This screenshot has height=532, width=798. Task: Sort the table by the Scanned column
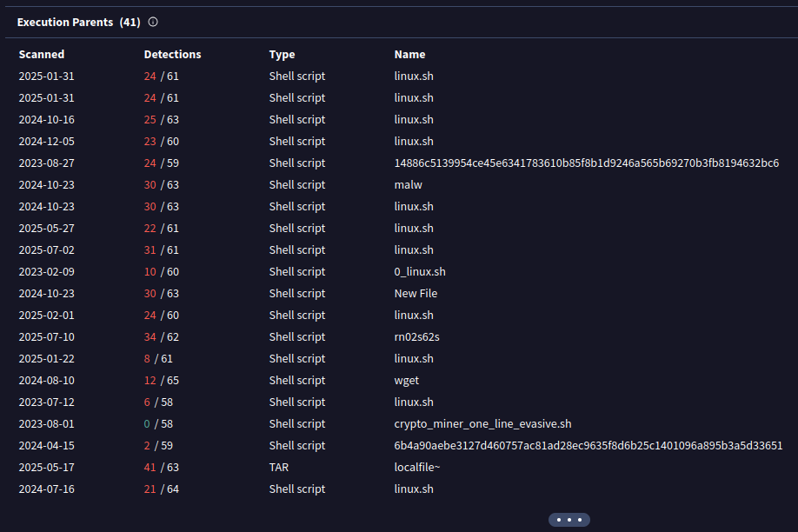pyautogui.click(x=42, y=54)
